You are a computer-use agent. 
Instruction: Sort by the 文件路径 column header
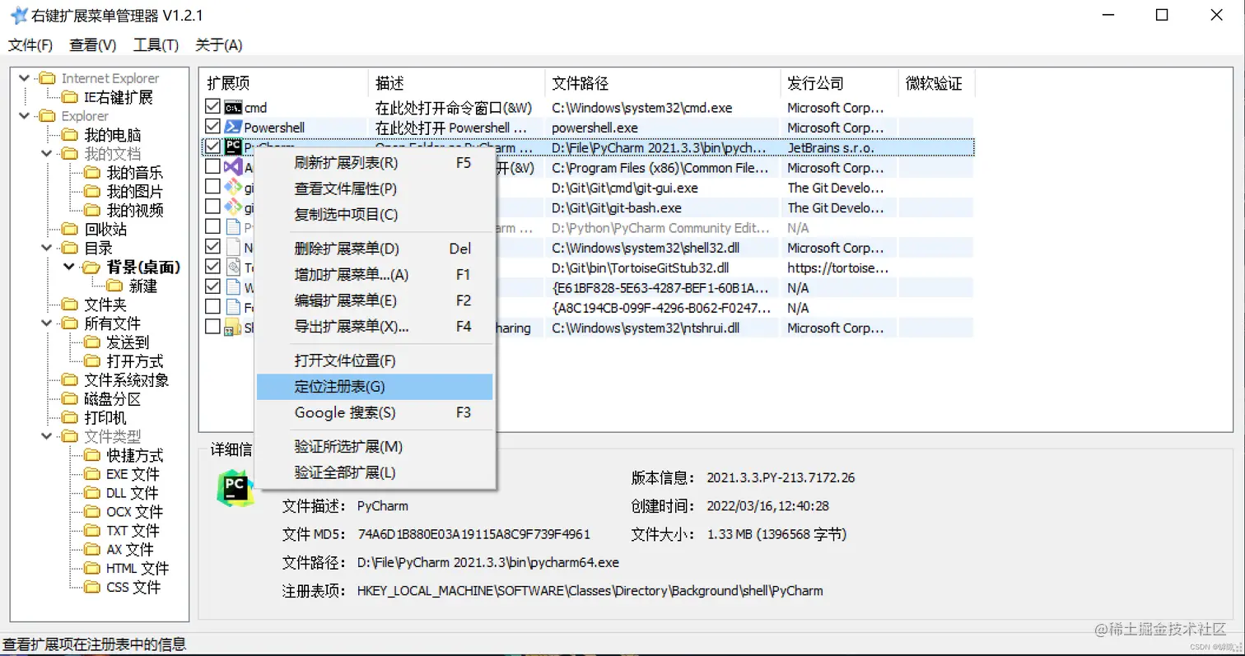663,83
